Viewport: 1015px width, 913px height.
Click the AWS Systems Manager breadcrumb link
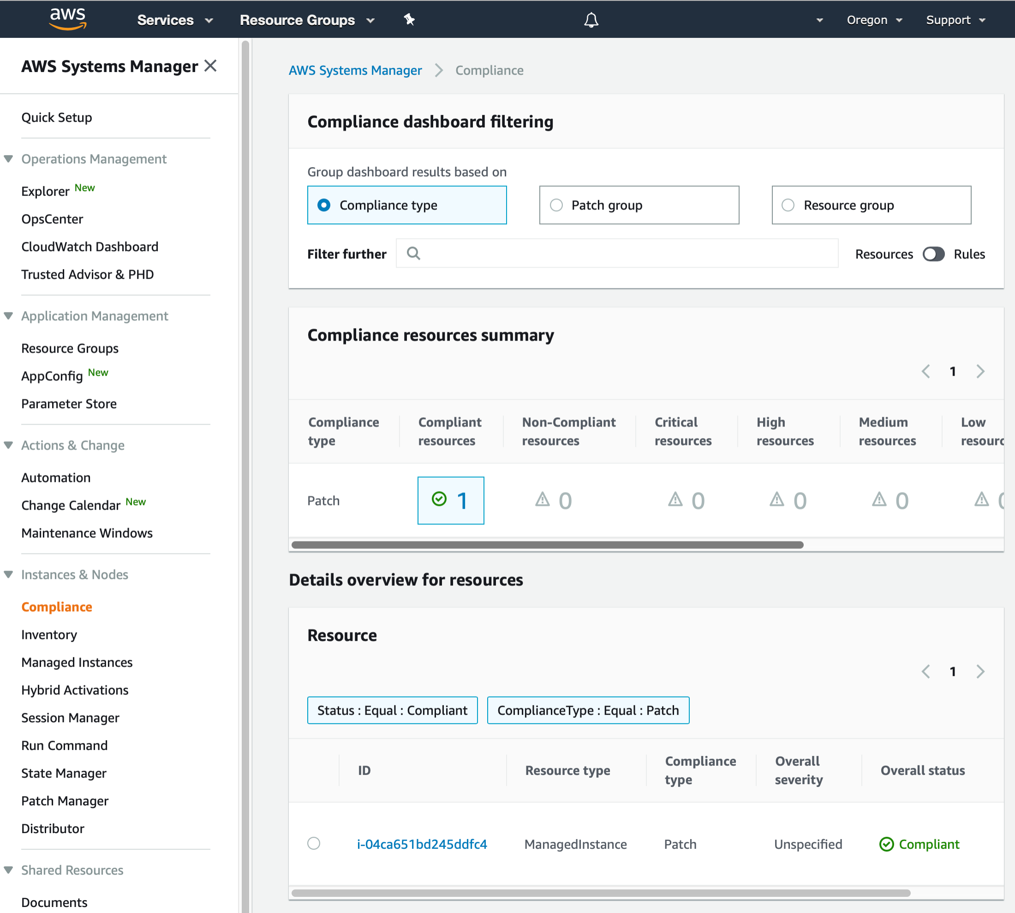coord(355,70)
